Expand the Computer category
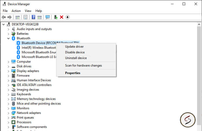 [8, 62]
